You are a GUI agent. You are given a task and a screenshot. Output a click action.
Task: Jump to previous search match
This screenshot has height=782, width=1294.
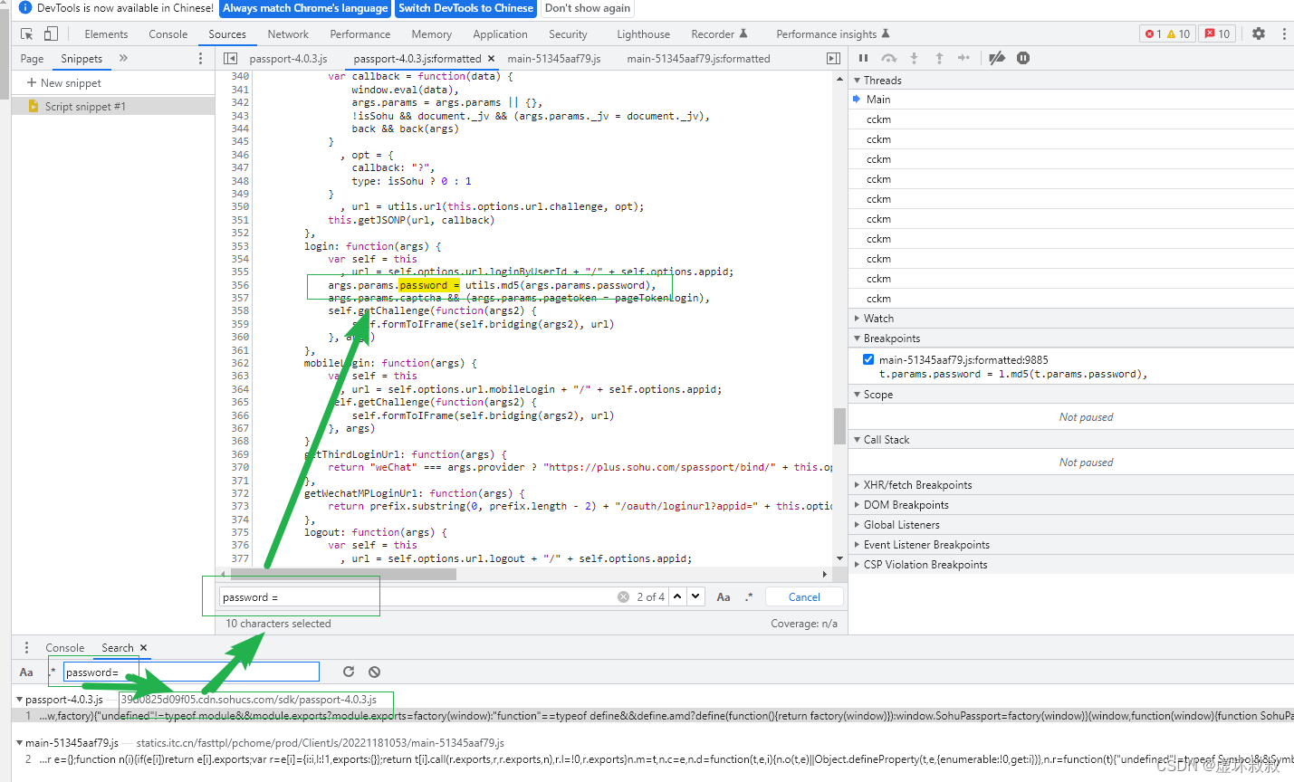pos(677,596)
